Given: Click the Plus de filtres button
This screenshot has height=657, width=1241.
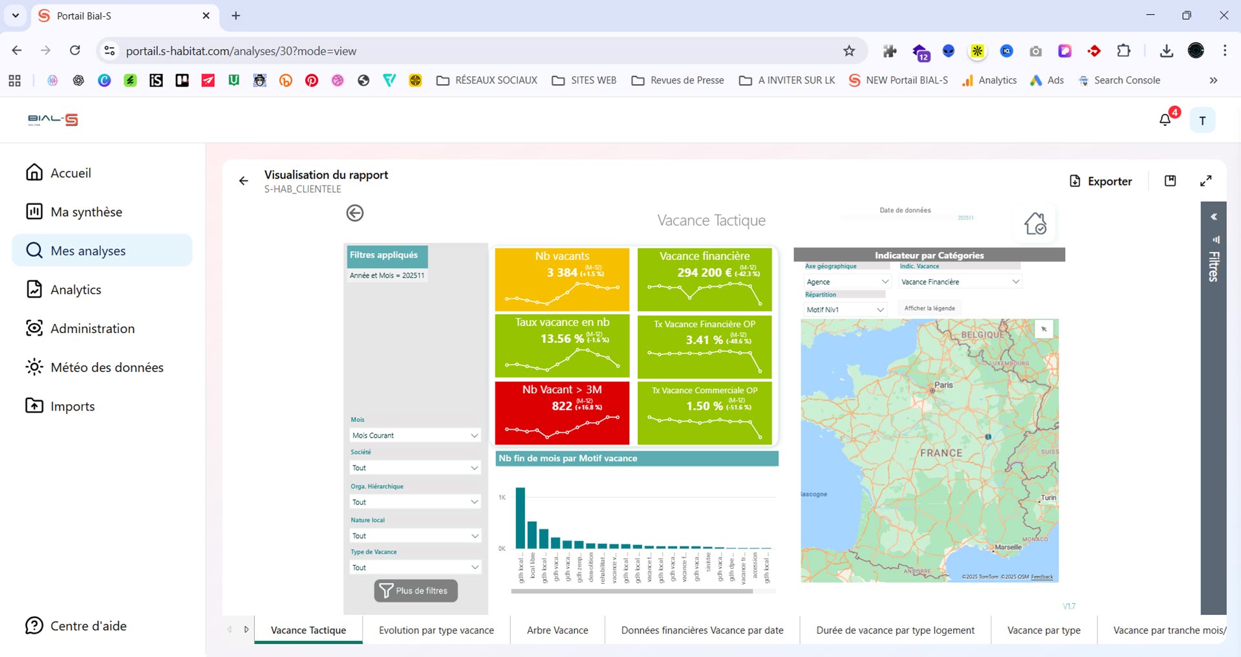Looking at the screenshot, I should (x=415, y=590).
